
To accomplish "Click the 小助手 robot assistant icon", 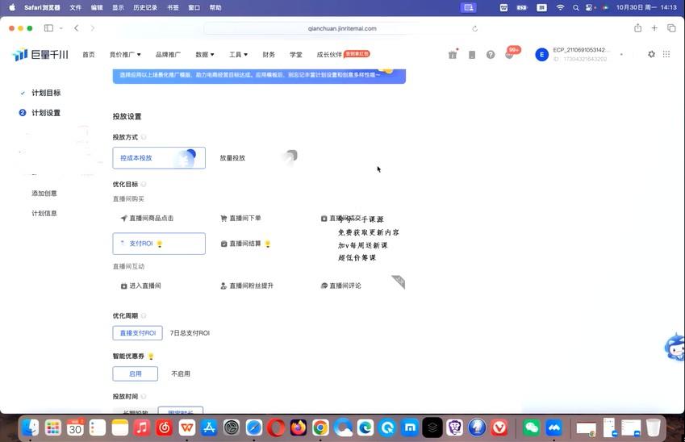I will tap(675, 348).
